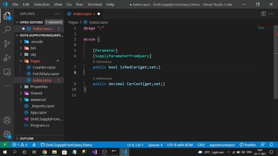Expand the obj folder
Viewport: 278px width, 156px height.
(21, 54)
